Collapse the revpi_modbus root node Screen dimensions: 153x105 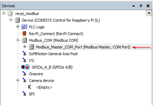tap(4, 13)
